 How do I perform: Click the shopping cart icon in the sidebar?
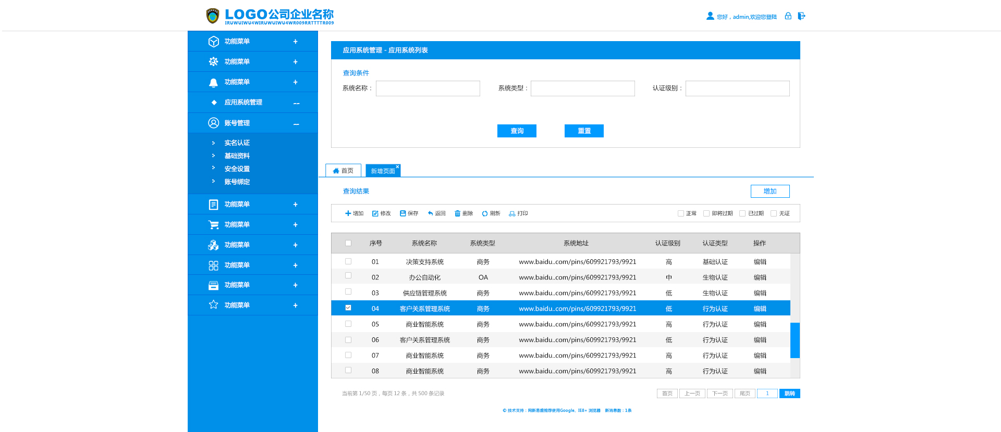tap(213, 225)
